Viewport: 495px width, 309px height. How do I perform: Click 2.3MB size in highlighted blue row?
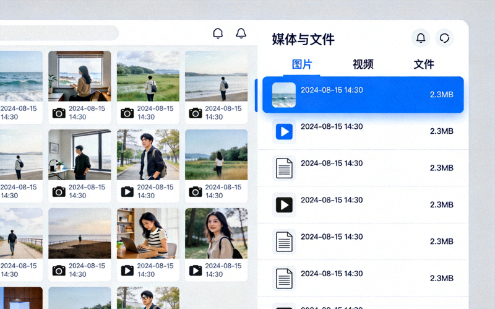click(x=441, y=95)
